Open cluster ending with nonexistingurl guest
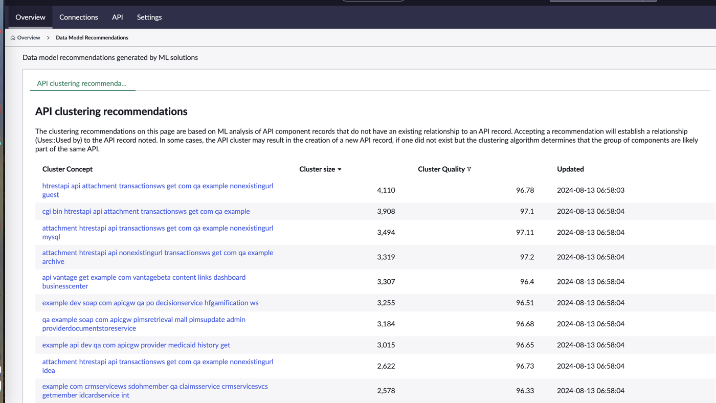Screen dimensions: 716x403 pos(158,190)
